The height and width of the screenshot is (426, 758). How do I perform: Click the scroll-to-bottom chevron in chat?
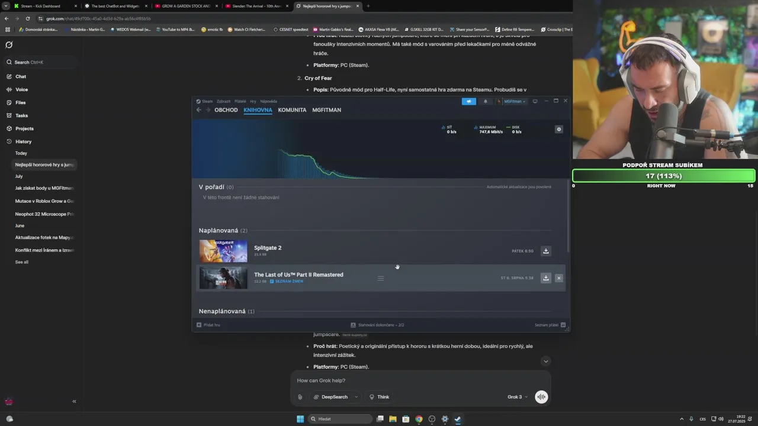[x=546, y=361]
